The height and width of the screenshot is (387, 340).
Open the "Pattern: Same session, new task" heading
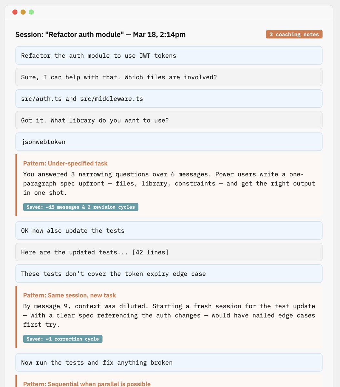click(x=69, y=295)
